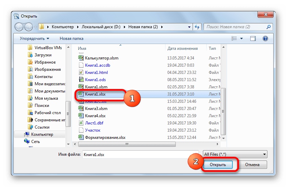Click the change view icon
The image size is (287, 187).
[234, 38]
